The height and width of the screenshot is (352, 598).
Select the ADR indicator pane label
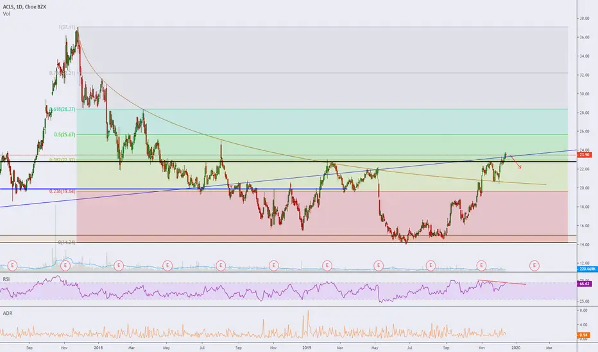coord(8,313)
